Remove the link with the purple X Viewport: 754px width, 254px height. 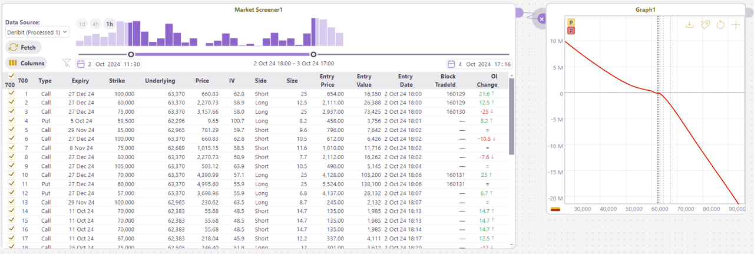click(542, 19)
